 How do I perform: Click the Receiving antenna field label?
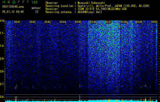[59, 12]
